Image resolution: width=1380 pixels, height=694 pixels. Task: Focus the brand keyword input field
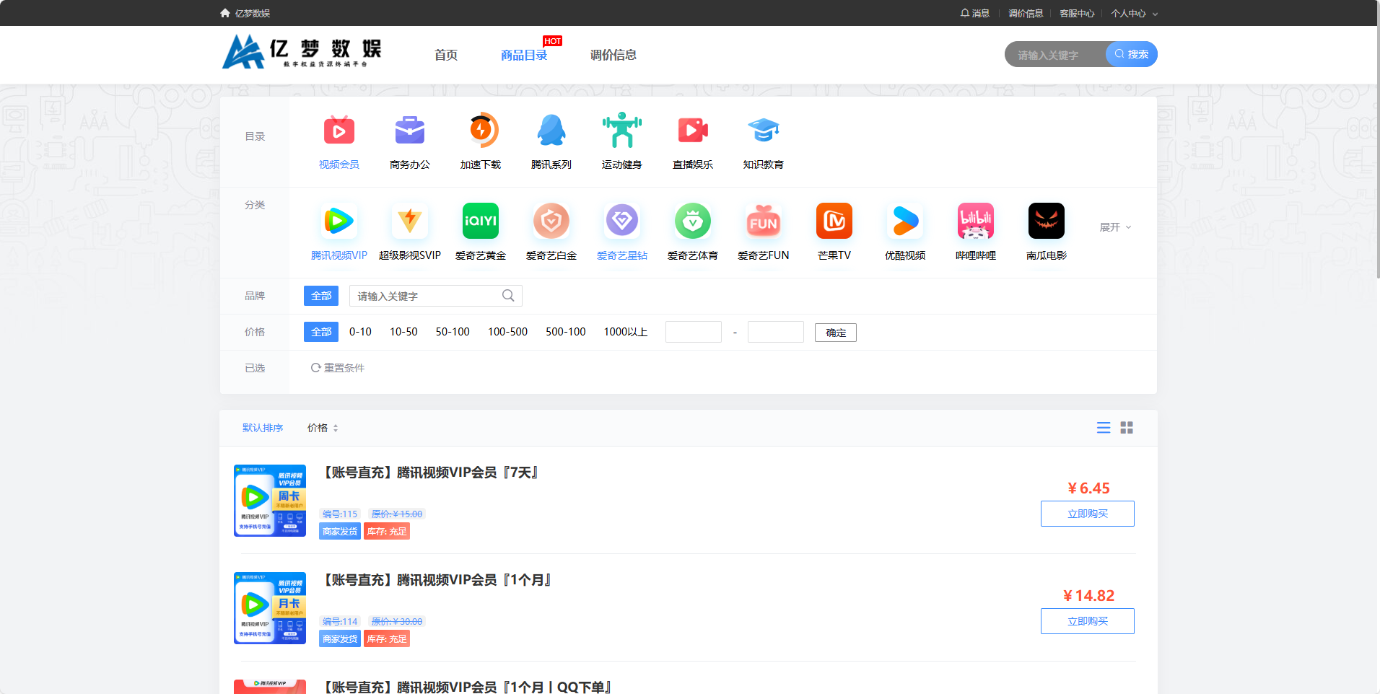click(x=436, y=296)
